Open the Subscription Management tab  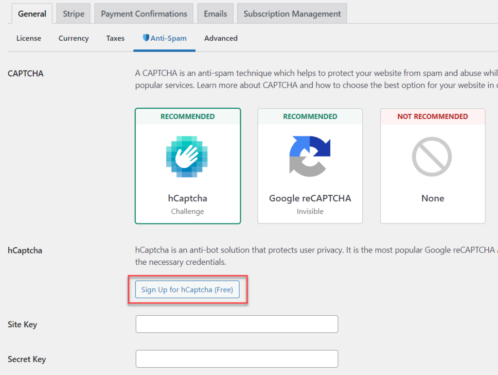[x=291, y=13]
